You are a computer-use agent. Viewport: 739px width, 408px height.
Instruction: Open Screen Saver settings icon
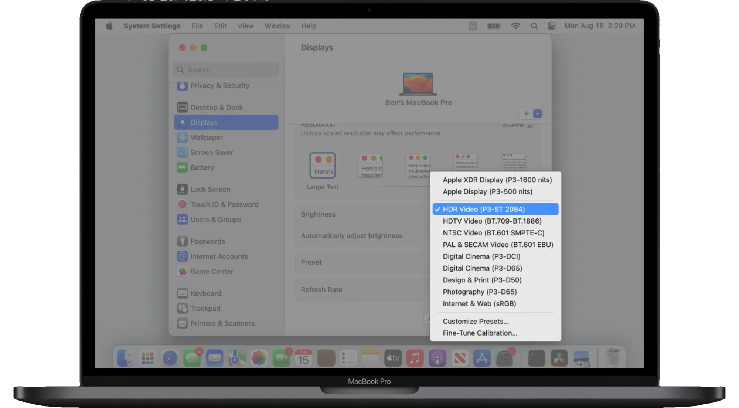pyautogui.click(x=182, y=152)
